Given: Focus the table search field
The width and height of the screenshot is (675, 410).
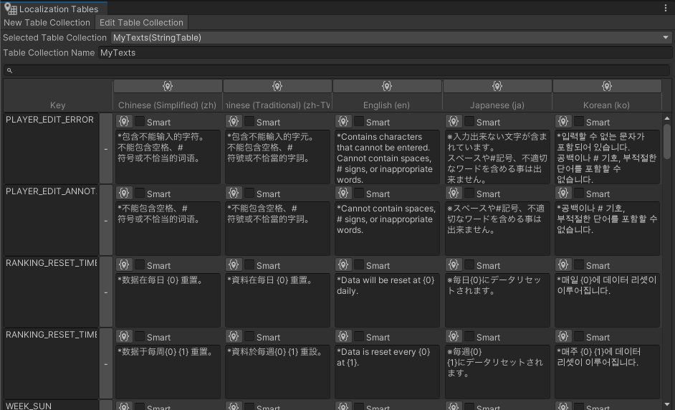Looking at the screenshot, I should click(337, 70).
